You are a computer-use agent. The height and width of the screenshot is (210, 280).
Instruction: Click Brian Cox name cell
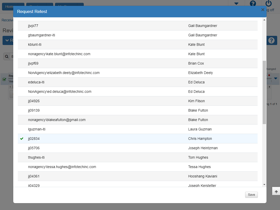[196, 63]
